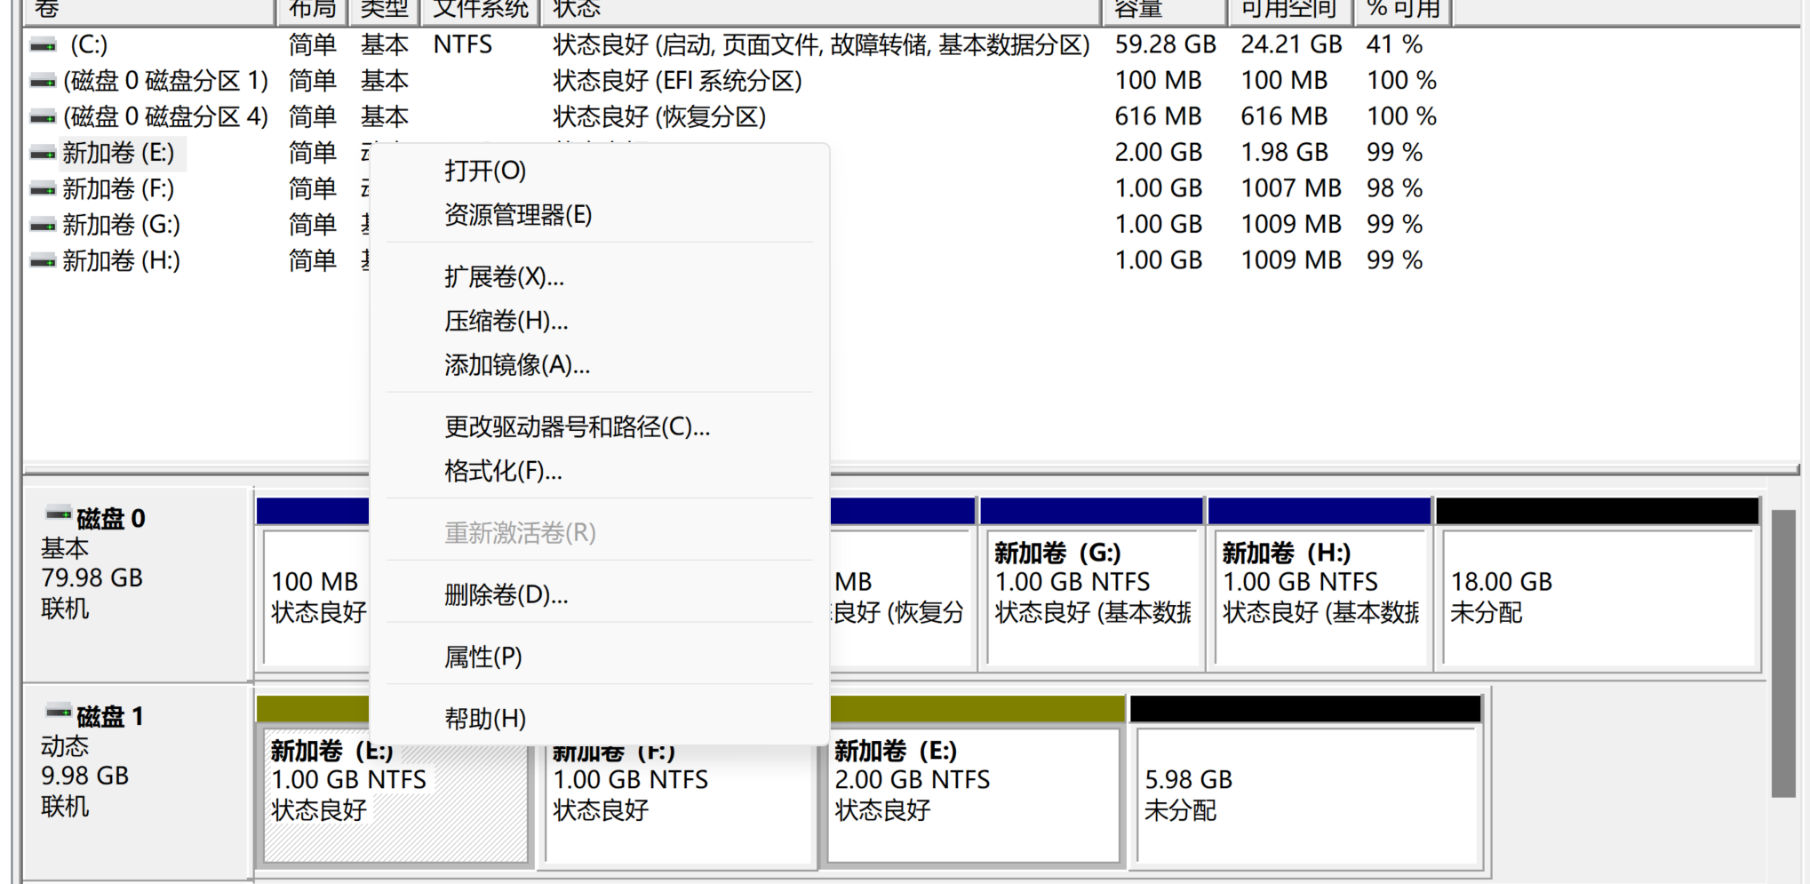Click drive icon next to 新加卷 (G:) list row

[43, 226]
